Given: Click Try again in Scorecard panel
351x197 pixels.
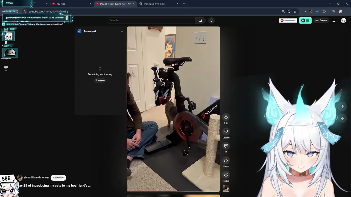Looking at the screenshot, I should pos(100,80).
